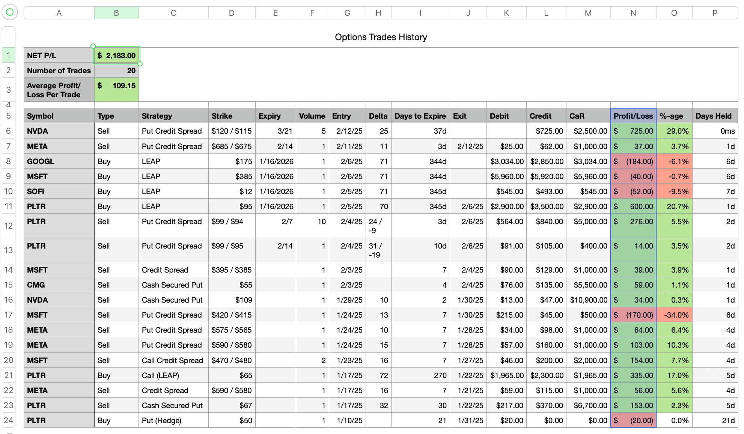Click the 'Days Held' header cell
The height and width of the screenshot is (434, 744).
click(x=715, y=116)
